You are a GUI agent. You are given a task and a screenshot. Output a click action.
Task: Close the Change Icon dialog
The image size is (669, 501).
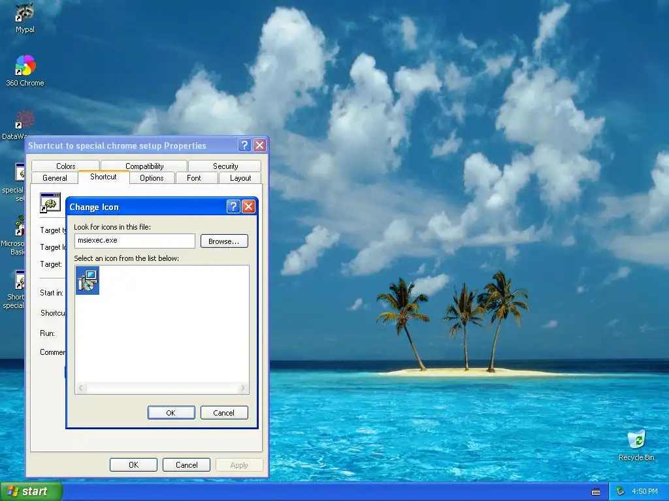(248, 207)
